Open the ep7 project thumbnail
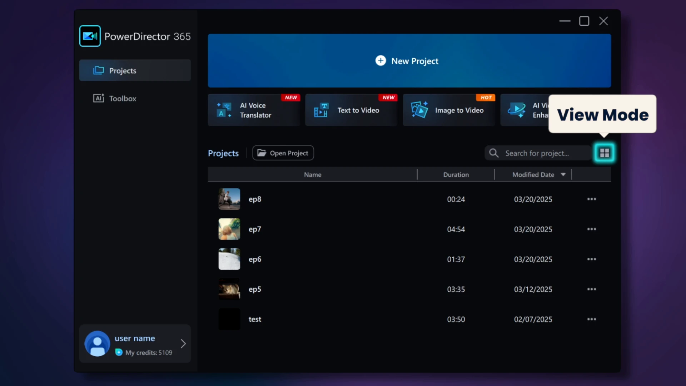This screenshot has width=686, height=386. (229, 229)
